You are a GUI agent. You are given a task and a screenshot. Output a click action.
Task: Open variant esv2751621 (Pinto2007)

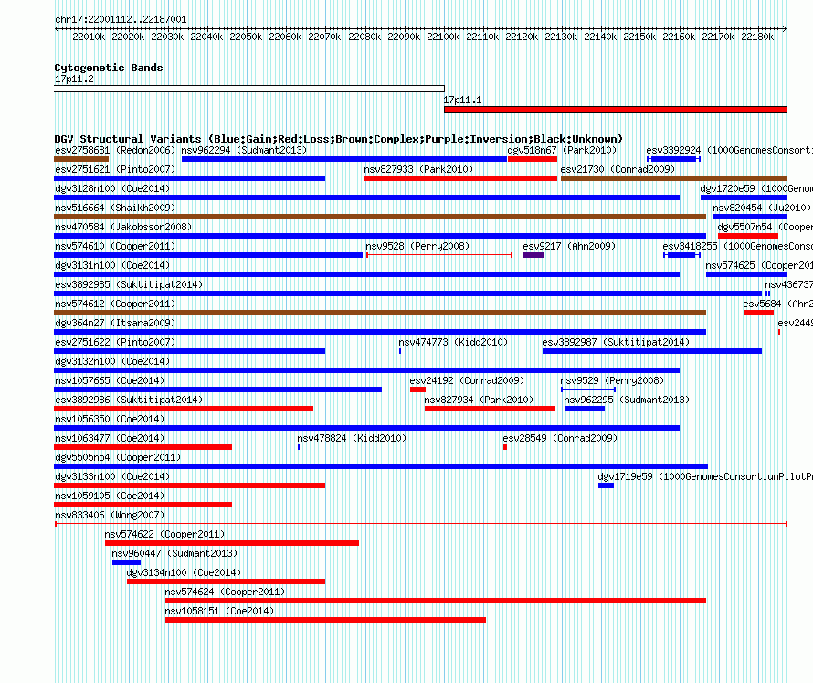tap(115, 170)
